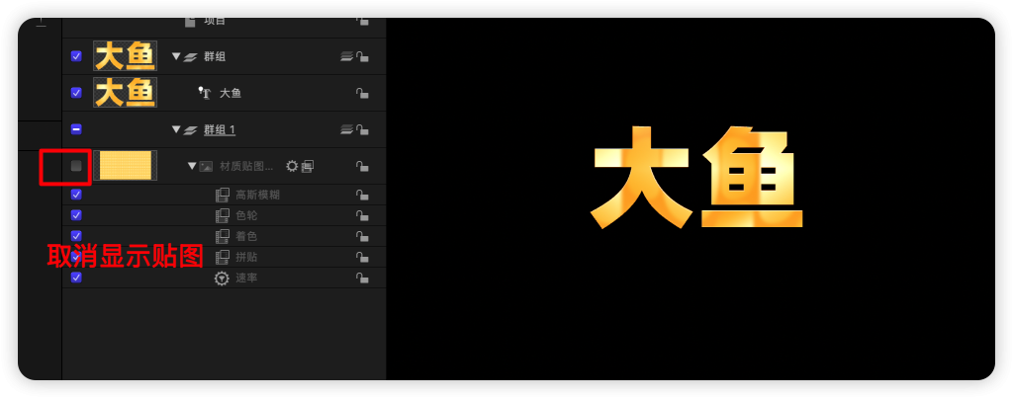Disable the 高斯模糊 filter checkbox
1013x398 pixels.
(76, 195)
